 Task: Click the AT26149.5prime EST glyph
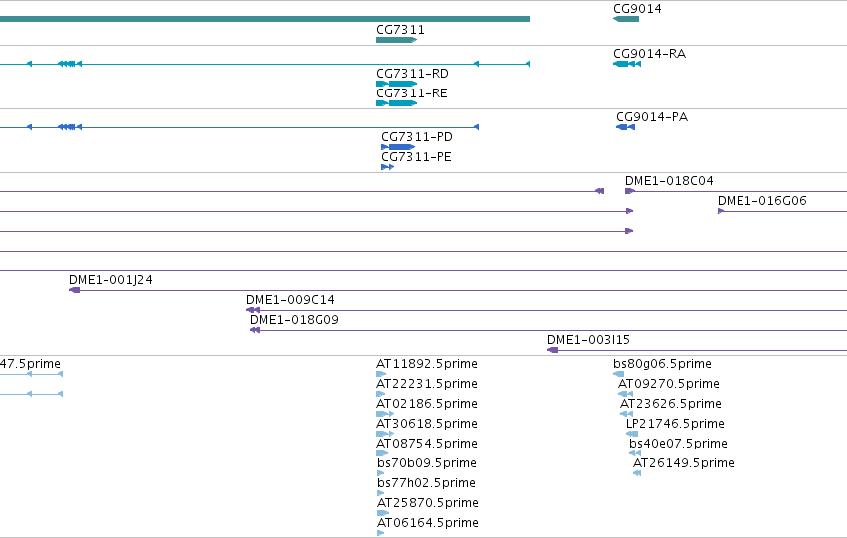pyautogui.click(x=637, y=473)
